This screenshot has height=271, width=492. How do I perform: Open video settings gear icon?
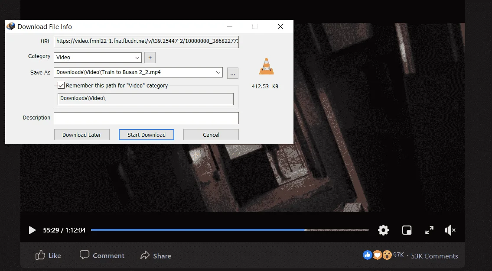[383, 230]
